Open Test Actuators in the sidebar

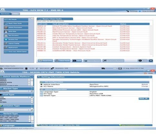(16, 36)
